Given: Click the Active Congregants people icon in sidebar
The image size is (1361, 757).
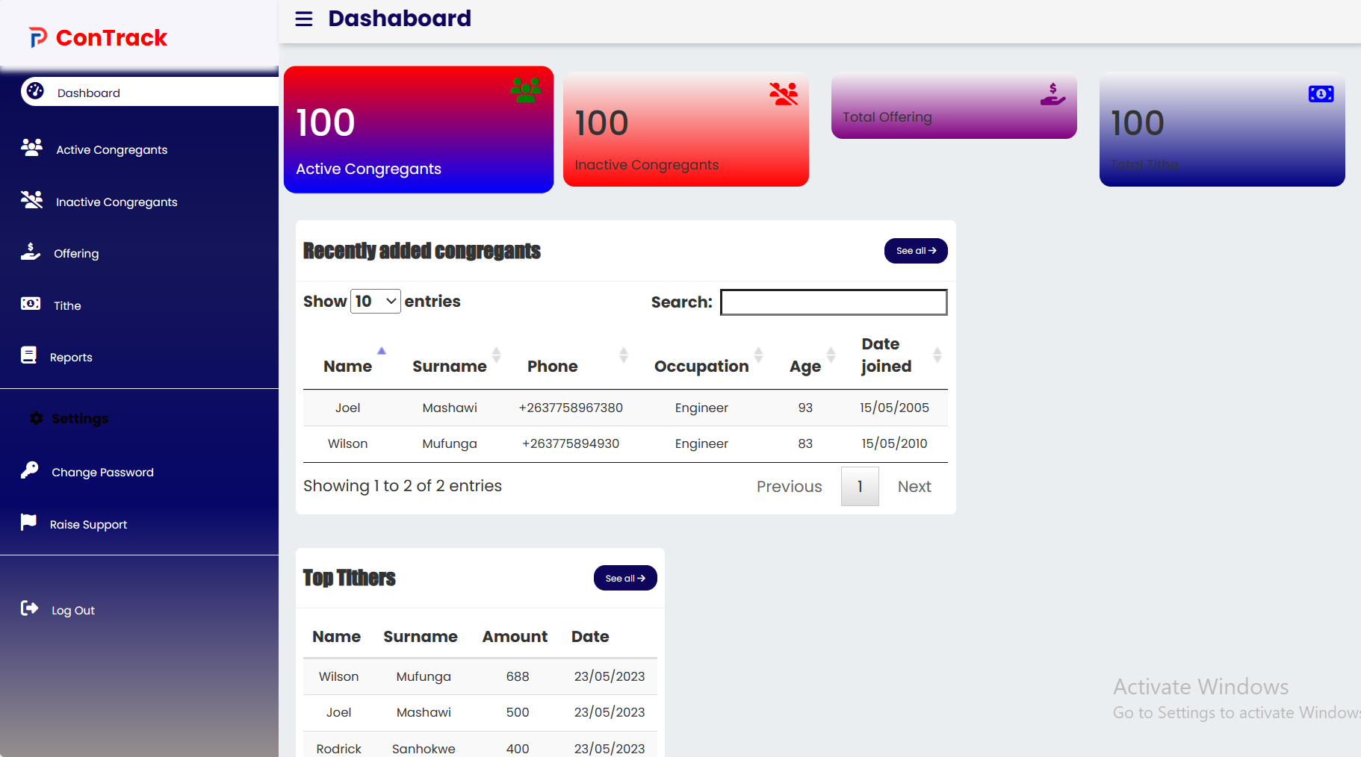Looking at the screenshot, I should 31,148.
